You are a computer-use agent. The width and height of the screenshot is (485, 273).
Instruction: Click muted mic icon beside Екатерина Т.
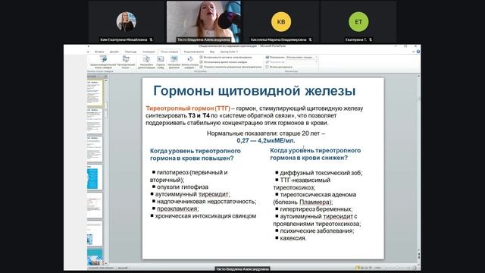[x=371, y=39]
